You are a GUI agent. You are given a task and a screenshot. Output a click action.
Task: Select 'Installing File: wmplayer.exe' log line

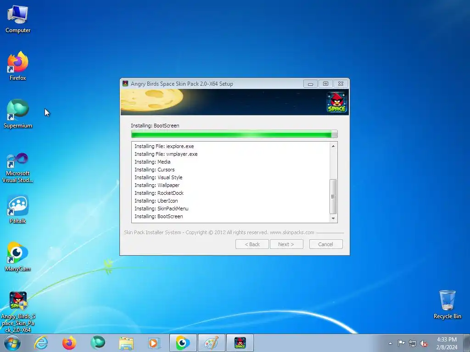click(x=166, y=154)
